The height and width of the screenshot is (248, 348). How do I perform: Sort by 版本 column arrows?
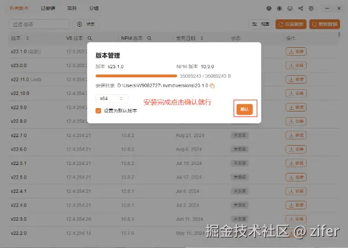tap(27, 38)
